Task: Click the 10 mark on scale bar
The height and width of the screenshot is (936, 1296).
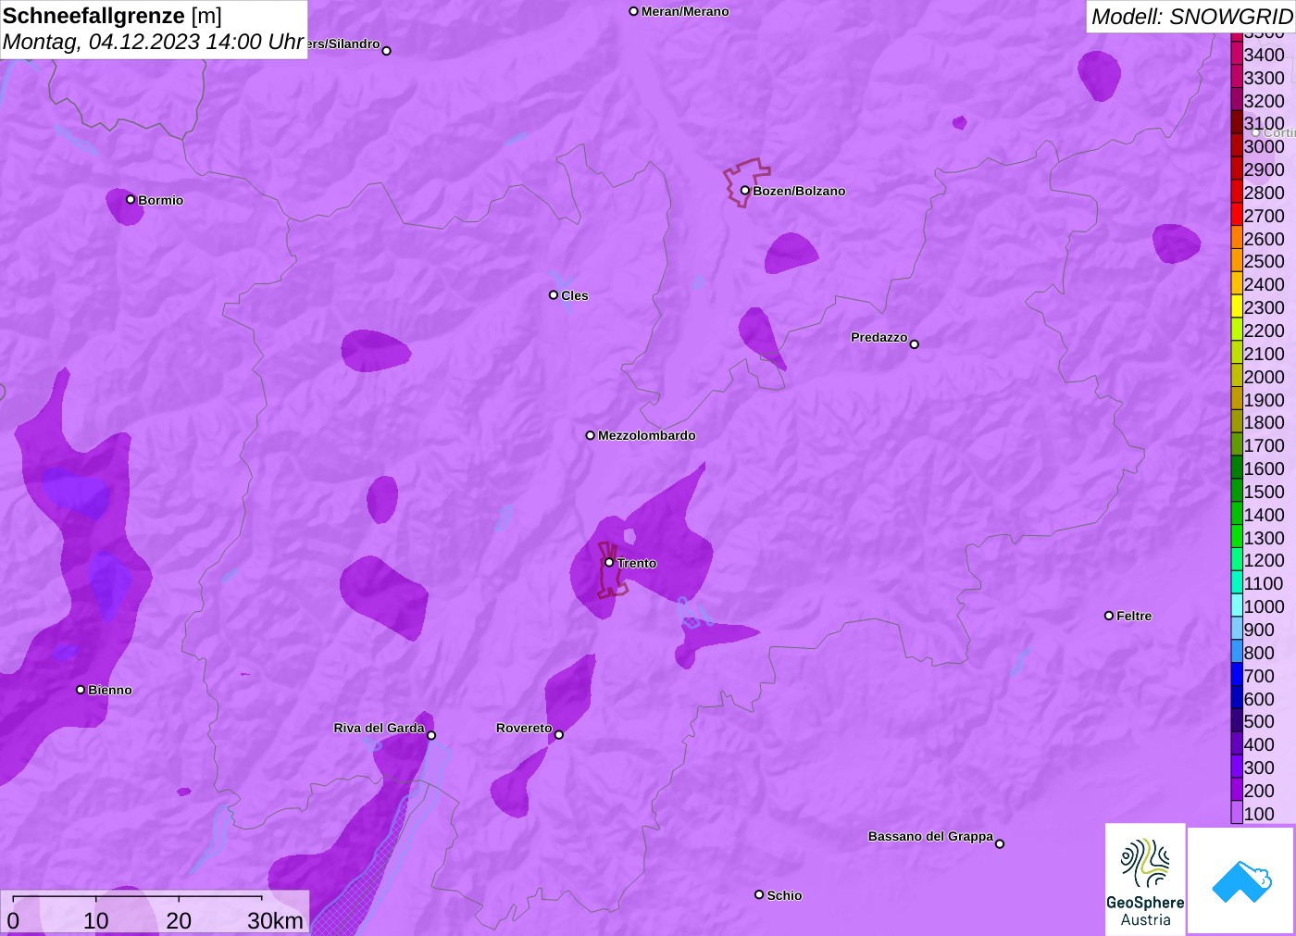Action: [x=96, y=920]
